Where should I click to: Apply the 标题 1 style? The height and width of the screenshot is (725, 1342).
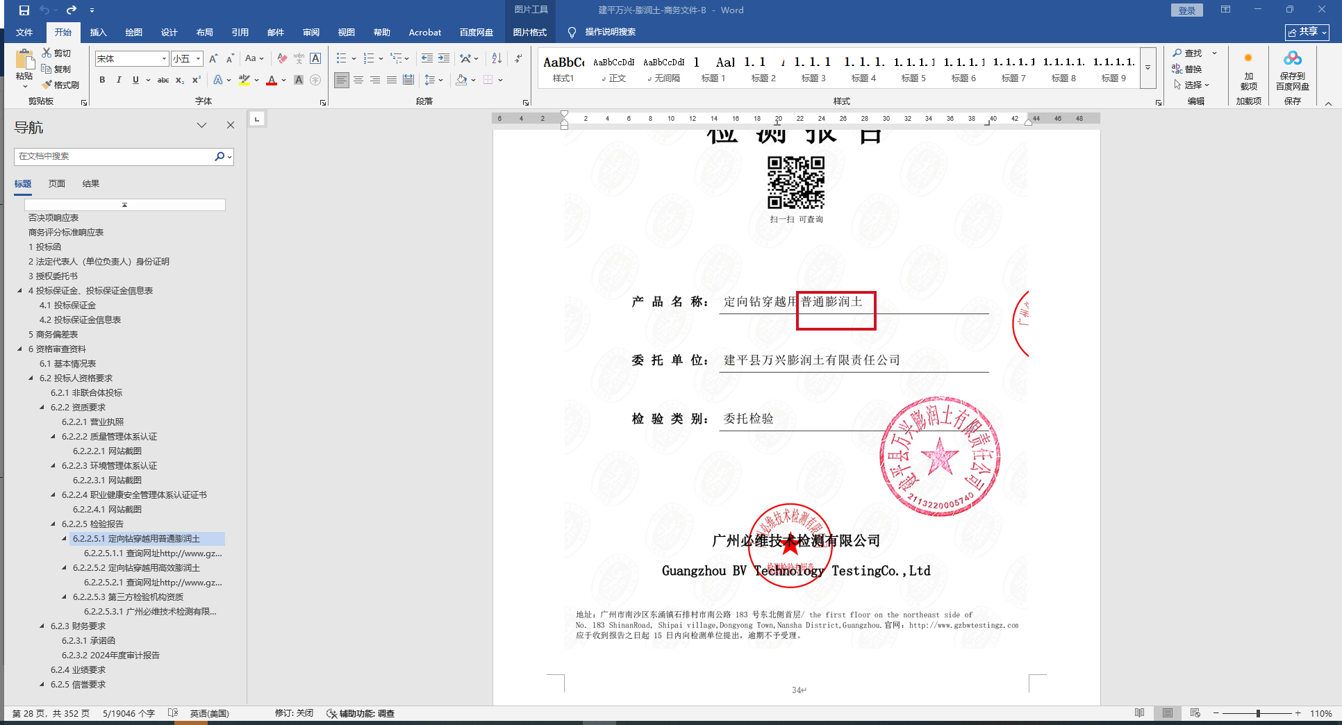[713, 68]
